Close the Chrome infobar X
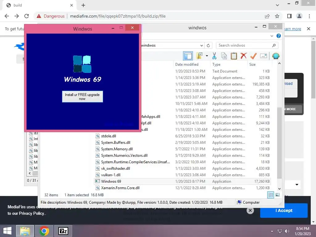This screenshot has width=316, height=237. pyautogui.click(x=308, y=29)
